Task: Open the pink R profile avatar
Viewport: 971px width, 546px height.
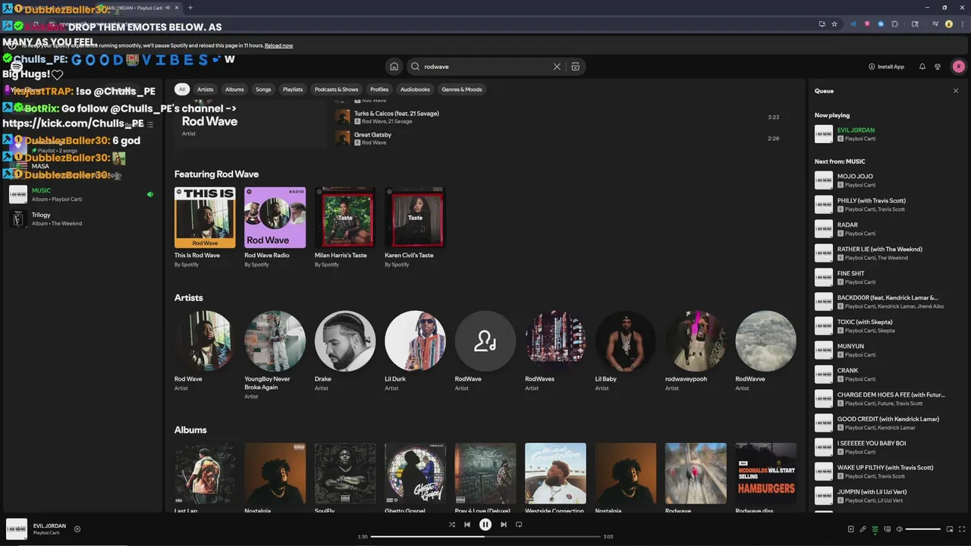Action: click(x=958, y=67)
